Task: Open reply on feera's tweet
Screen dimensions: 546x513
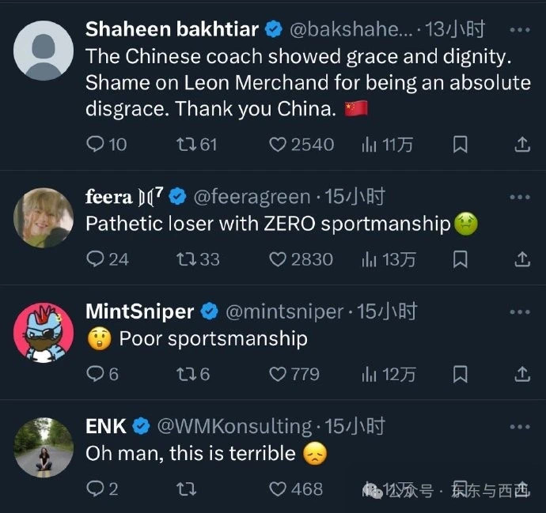Action: click(95, 259)
